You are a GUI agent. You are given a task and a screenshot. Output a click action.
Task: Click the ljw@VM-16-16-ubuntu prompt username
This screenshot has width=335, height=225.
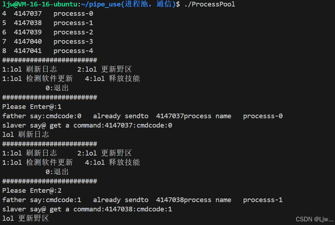[x=39, y=4]
